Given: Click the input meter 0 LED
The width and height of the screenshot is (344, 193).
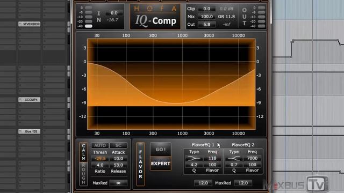Looking at the screenshot, I should [89, 8].
